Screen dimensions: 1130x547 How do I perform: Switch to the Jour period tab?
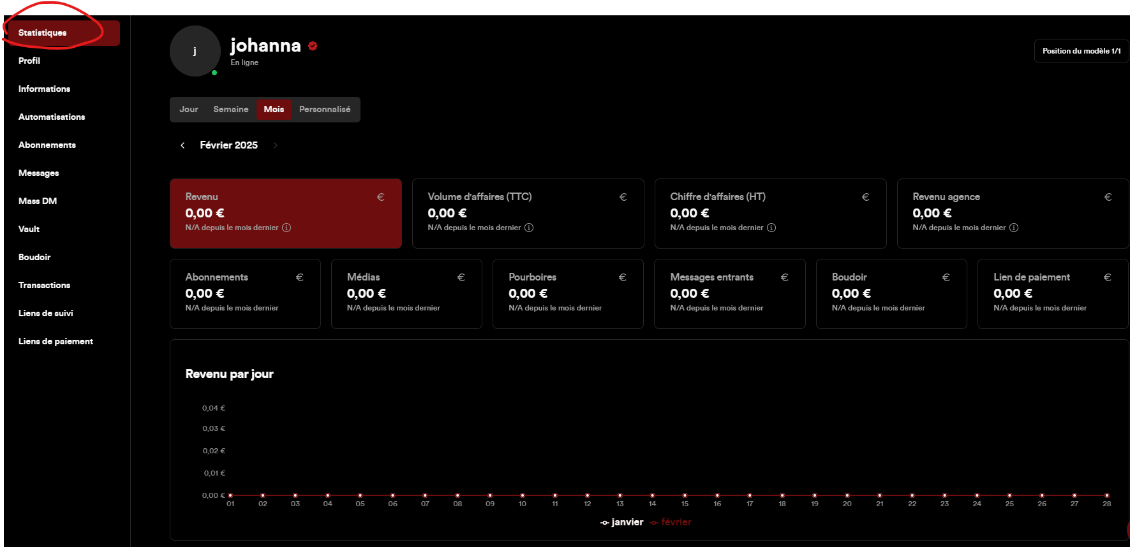click(x=189, y=109)
